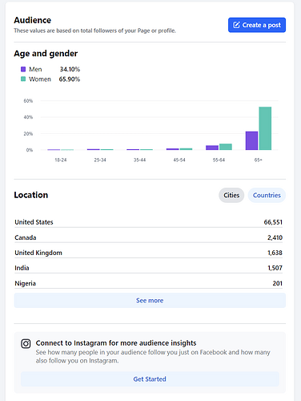Click the 35-44 axis label
Viewport: 301px width, 401px height.
click(x=139, y=160)
